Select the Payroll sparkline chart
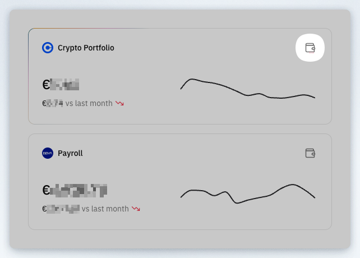The width and height of the screenshot is (360, 258). (x=248, y=194)
